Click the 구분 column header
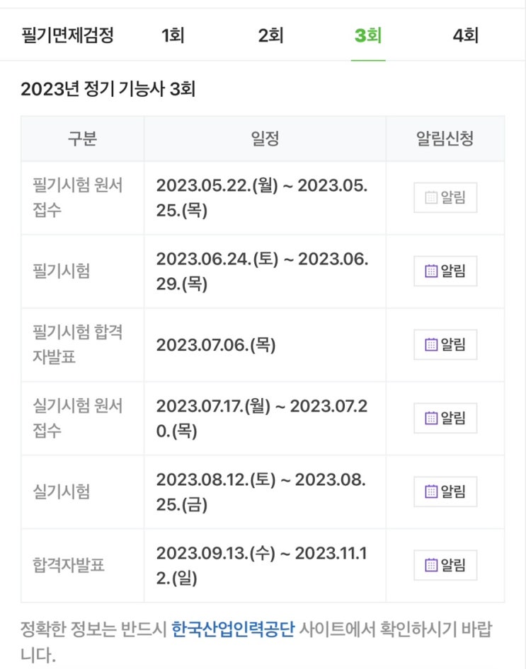Image resolution: width=526 pixels, height=669 pixels. (x=82, y=139)
